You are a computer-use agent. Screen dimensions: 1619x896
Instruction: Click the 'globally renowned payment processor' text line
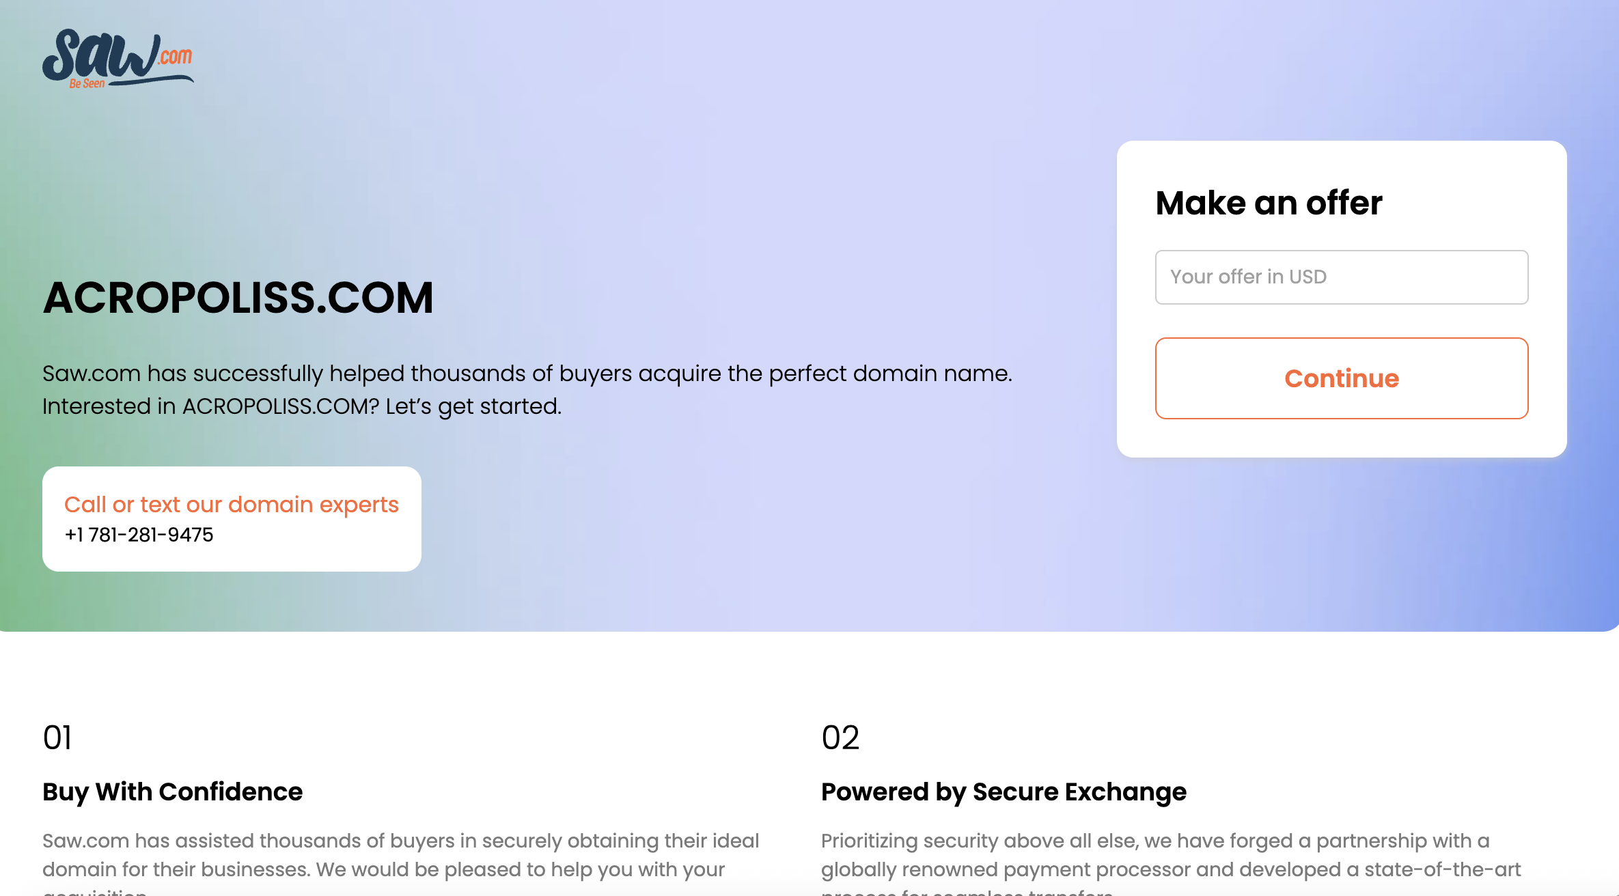click(1170, 869)
